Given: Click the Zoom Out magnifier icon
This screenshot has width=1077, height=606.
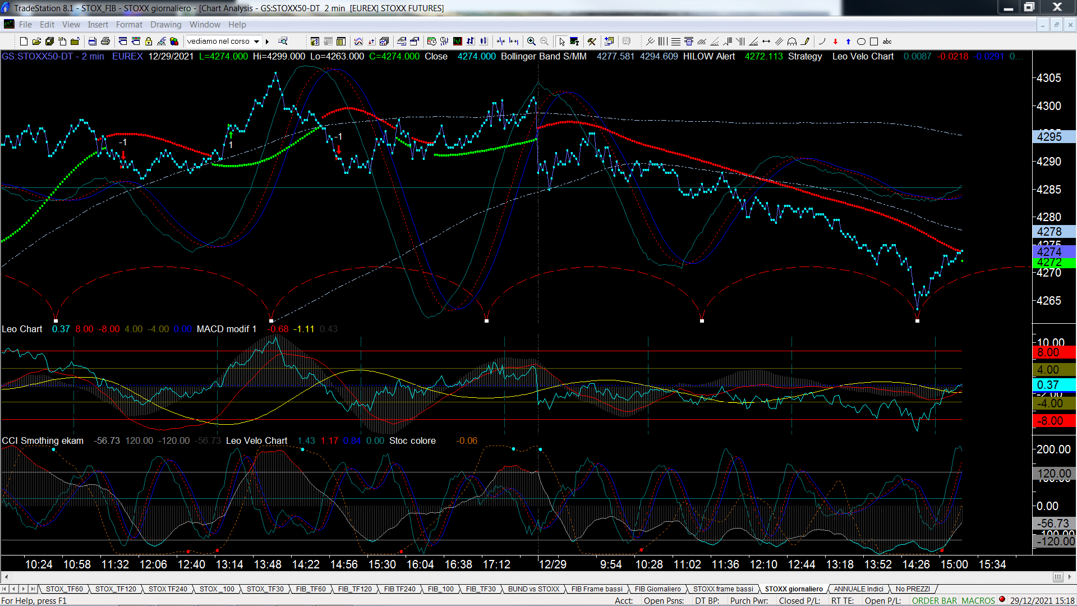Looking at the screenshot, I should click(x=544, y=42).
